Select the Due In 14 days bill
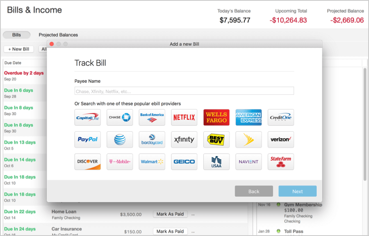This screenshot has height=236, width=369. pyautogui.click(x=20, y=160)
